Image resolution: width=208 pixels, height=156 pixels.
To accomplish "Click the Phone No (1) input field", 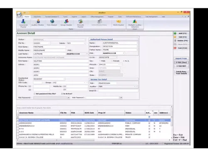I will [x=42, y=87].
